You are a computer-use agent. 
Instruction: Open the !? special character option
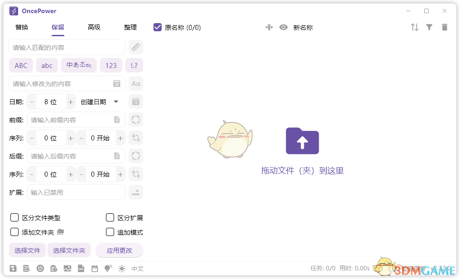134,65
